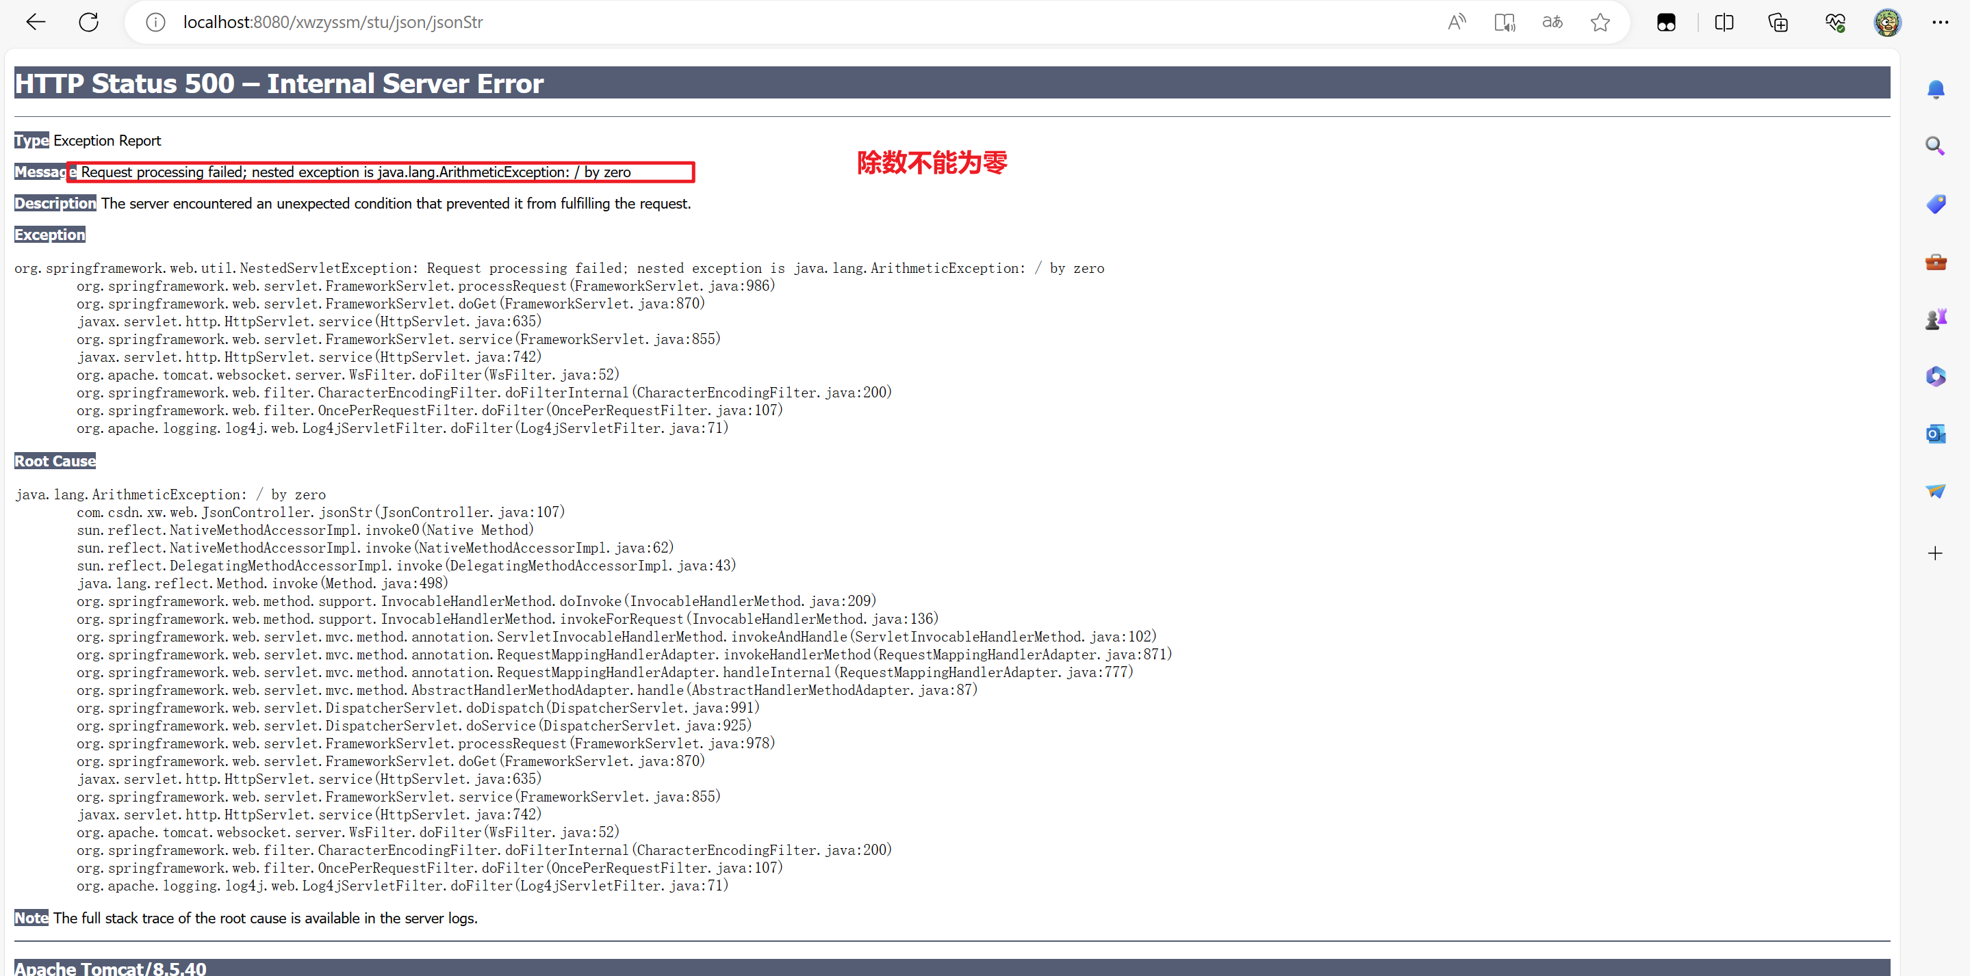The height and width of the screenshot is (976, 1970).
Task: Open Browser essentials heart icon
Action: point(1834,22)
